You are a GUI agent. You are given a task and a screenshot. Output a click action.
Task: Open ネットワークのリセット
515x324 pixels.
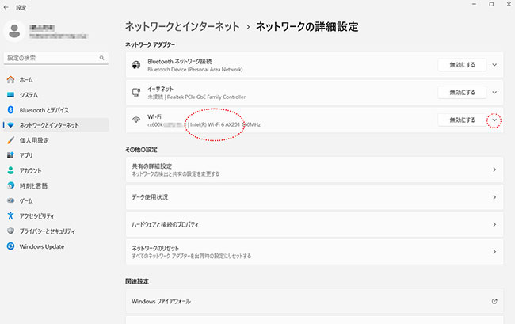(315, 252)
